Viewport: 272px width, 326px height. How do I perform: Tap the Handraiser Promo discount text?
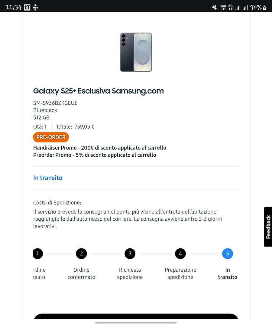coord(100,148)
